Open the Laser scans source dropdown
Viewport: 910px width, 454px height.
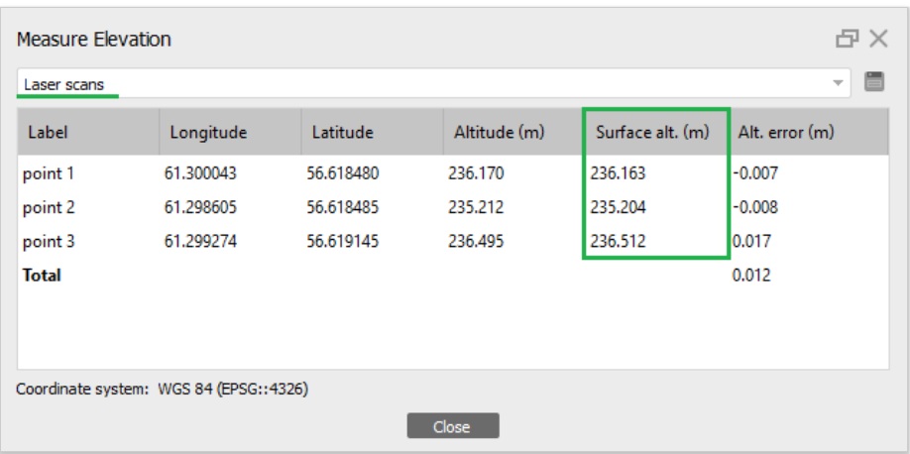coord(840,83)
